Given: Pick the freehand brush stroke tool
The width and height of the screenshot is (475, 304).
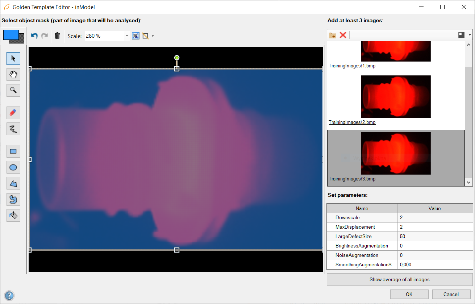Looking at the screenshot, I should point(13,129).
